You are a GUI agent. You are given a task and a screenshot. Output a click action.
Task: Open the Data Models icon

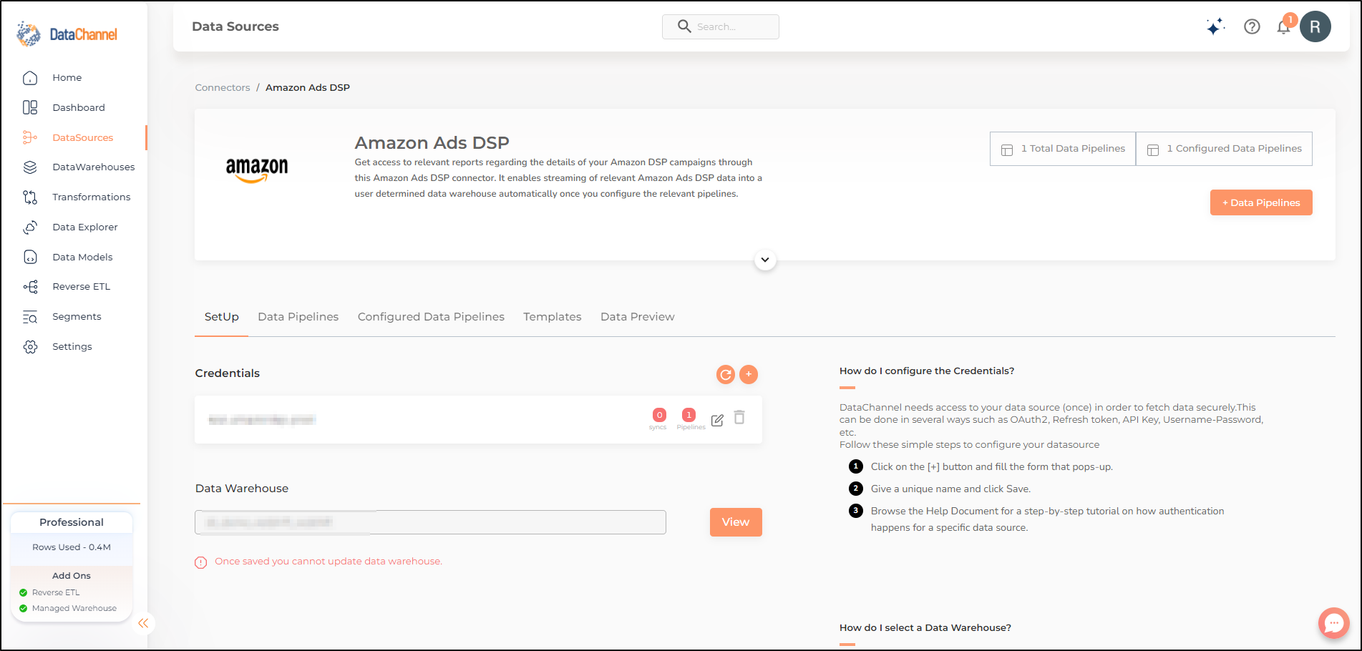[x=30, y=257]
